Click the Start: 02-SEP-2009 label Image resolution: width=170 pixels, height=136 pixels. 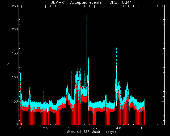click(x=83, y=132)
